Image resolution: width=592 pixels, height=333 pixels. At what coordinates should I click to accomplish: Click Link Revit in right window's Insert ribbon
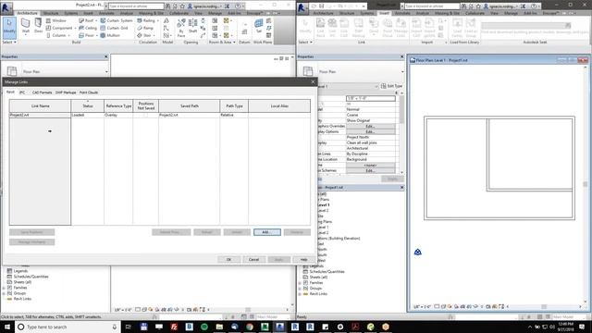pyautogui.click(x=320, y=28)
